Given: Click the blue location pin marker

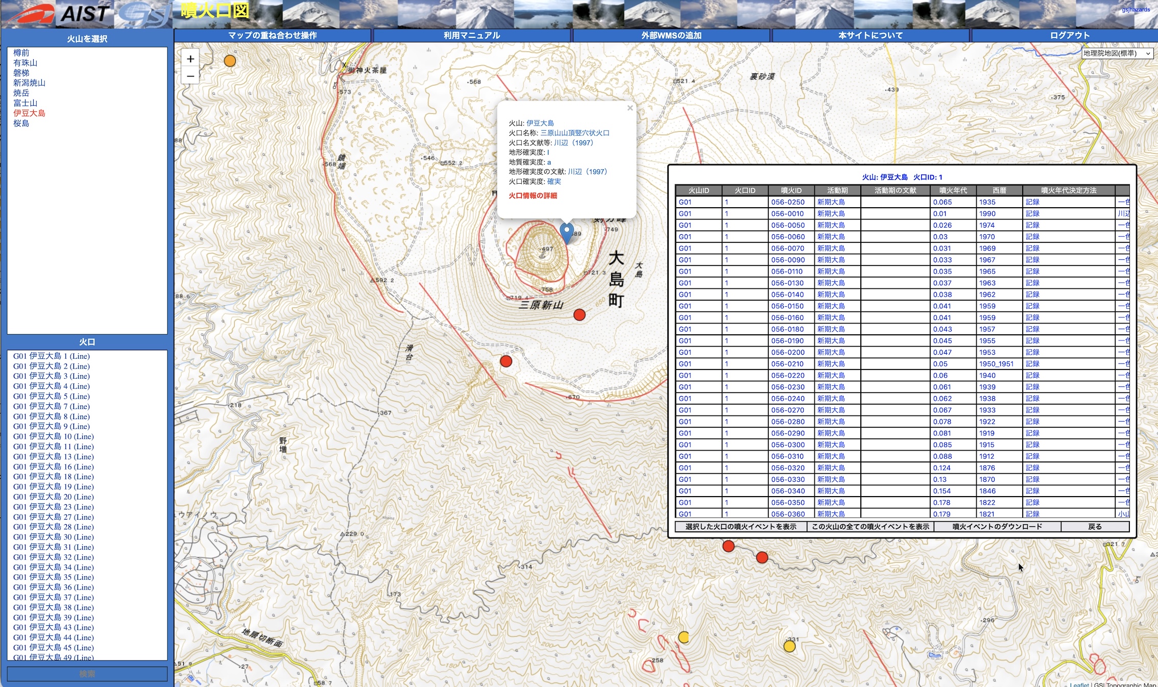Looking at the screenshot, I should 567,232.
